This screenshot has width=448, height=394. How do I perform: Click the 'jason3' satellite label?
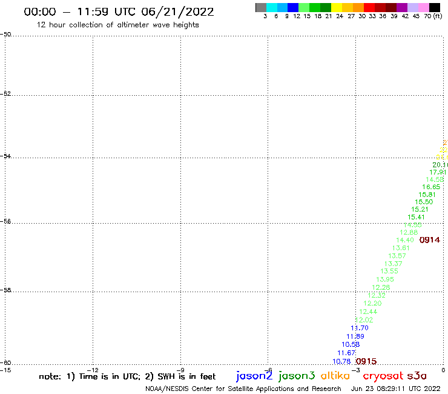[297, 376]
